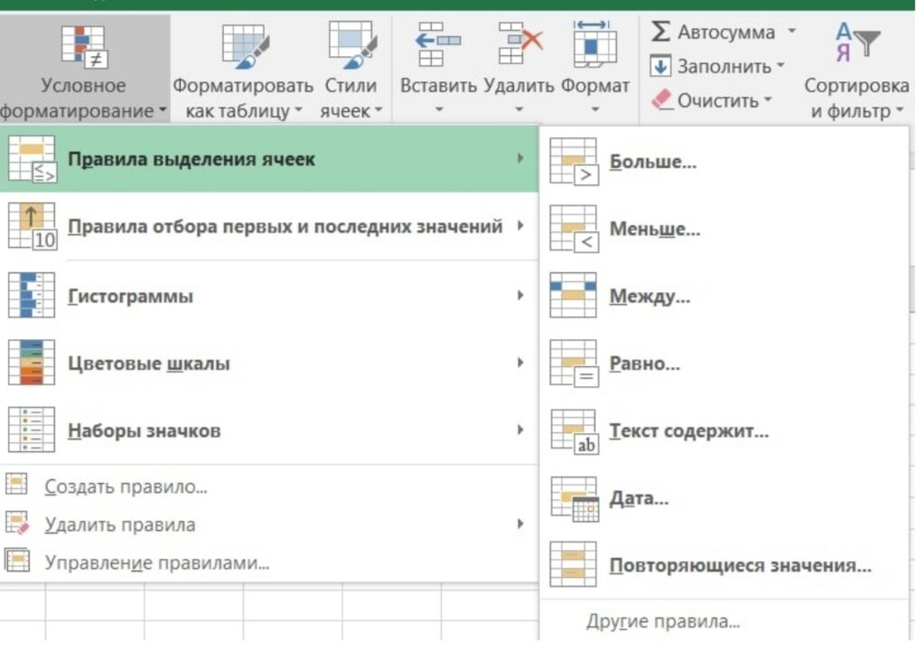
Task: Select the AutoSum (Автосумма) icon
Action: tap(660, 32)
